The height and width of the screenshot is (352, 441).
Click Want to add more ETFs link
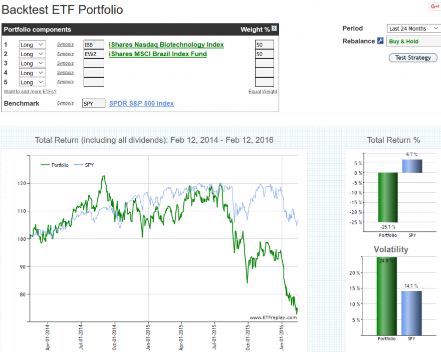[x=30, y=92]
